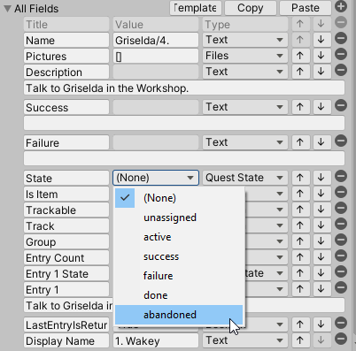Viewport: 356px width, 351px height.
Task: Move Display Name field up
Action: pyautogui.click(x=300, y=340)
